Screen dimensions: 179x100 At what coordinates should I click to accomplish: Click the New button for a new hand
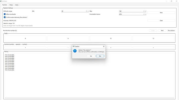pyautogui.click(x=161, y=13)
